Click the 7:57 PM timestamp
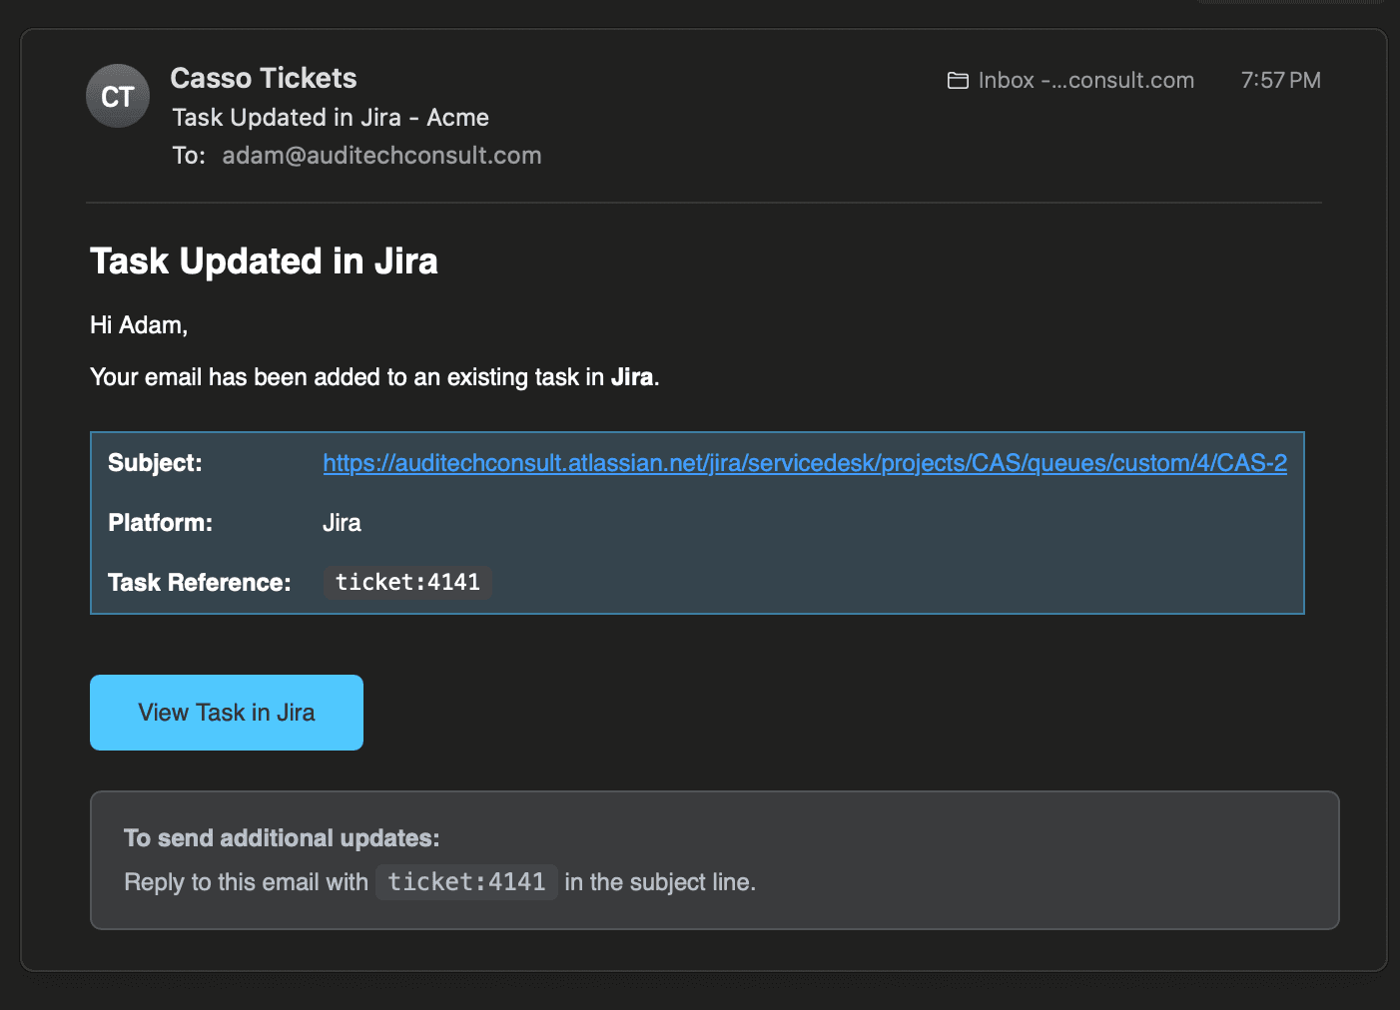The width and height of the screenshot is (1400, 1010). [x=1280, y=80]
